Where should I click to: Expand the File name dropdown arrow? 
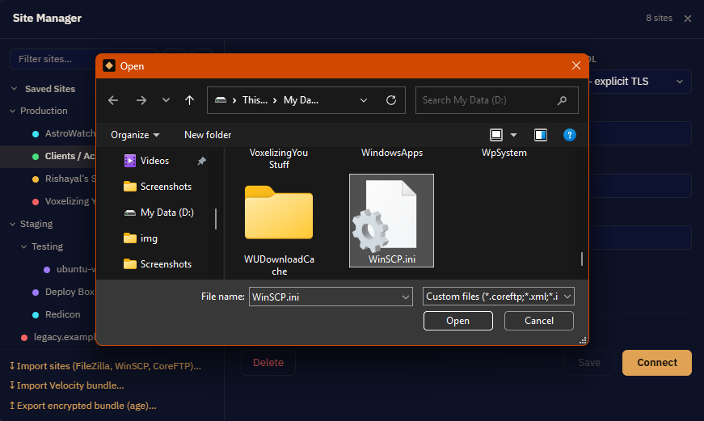tap(406, 297)
